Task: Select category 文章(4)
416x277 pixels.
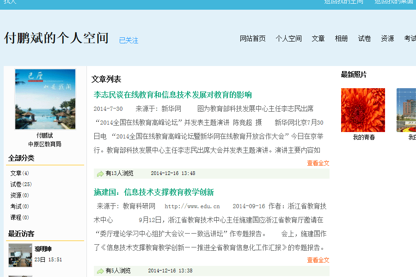Action: pyautogui.click(x=19, y=174)
